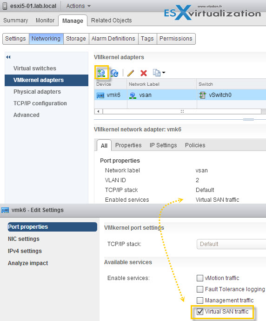
Task: Select the Manage tab
Action: [73, 20]
